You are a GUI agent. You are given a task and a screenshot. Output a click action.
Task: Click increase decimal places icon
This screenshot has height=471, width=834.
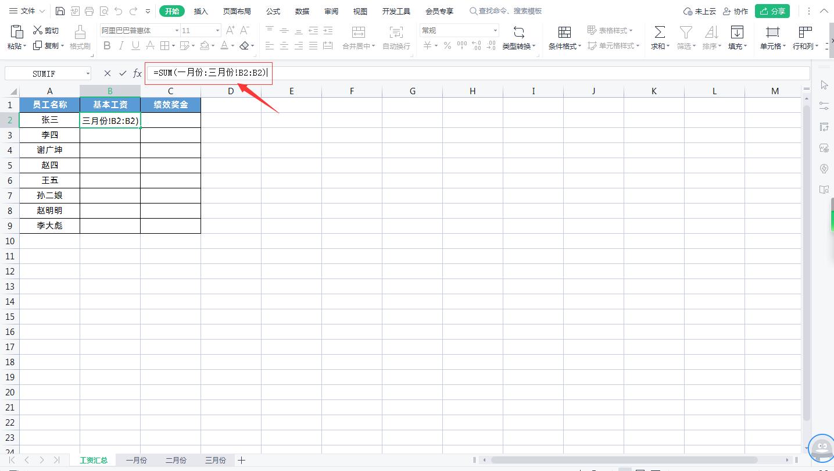(x=477, y=45)
